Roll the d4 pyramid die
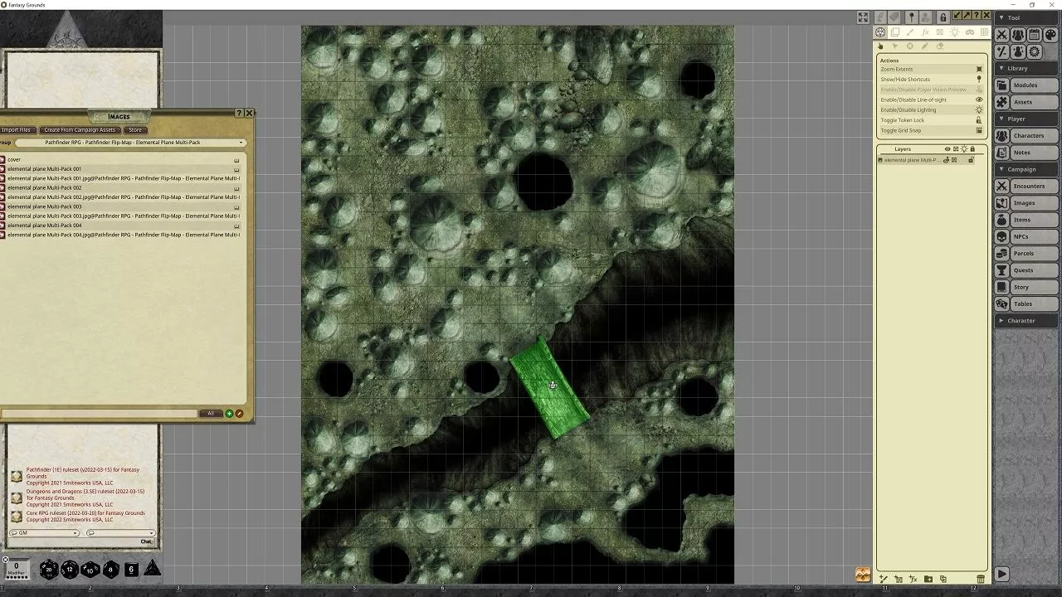Image resolution: width=1062 pixels, height=597 pixels. point(153,569)
